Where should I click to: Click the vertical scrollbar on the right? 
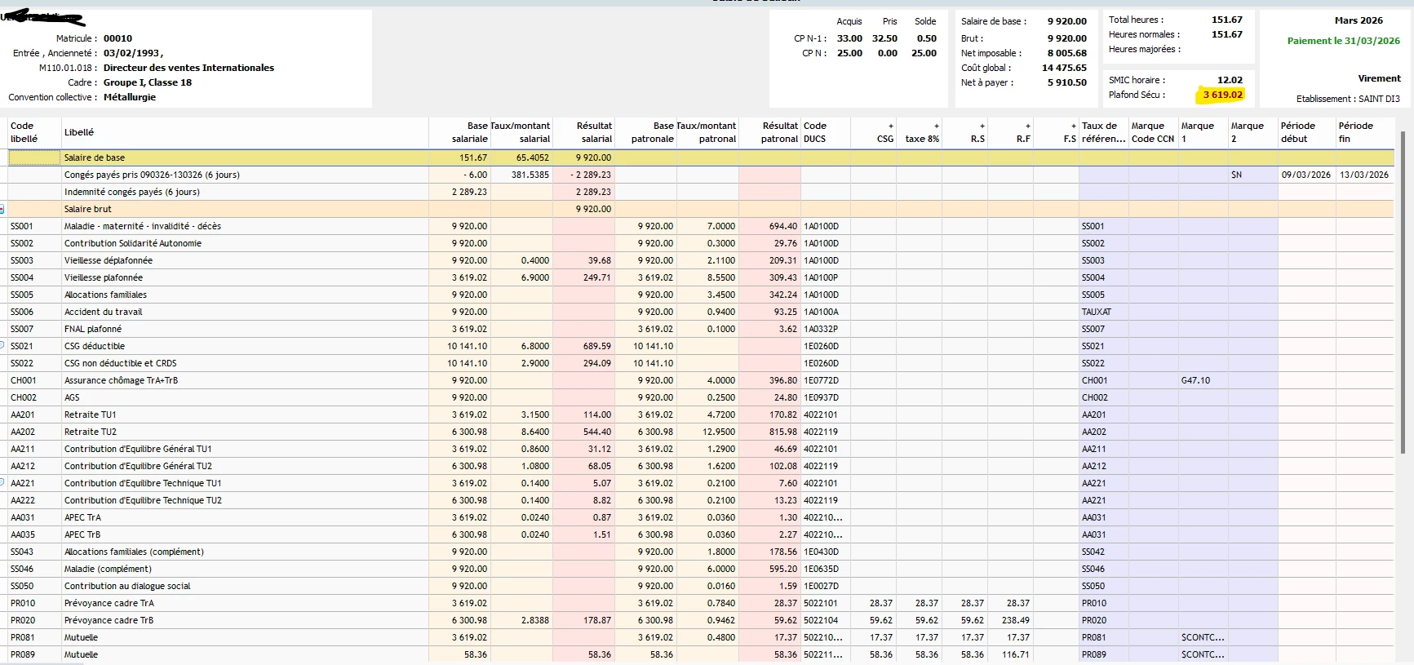click(x=1403, y=294)
